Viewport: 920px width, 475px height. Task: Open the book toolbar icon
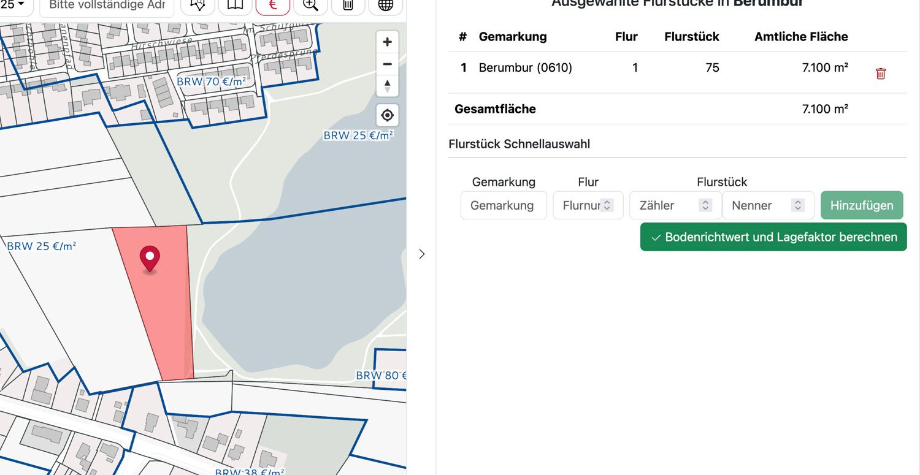pos(235,5)
